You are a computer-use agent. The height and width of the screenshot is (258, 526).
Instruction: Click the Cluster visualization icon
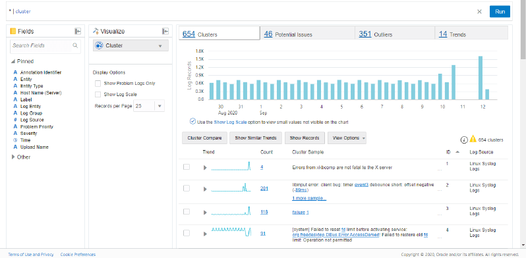point(99,45)
